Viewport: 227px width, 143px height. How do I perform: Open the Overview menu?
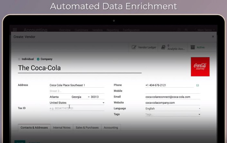[x=65, y=30]
